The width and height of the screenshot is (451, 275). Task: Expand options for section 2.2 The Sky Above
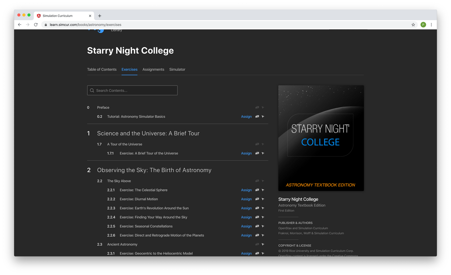click(263, 181)
